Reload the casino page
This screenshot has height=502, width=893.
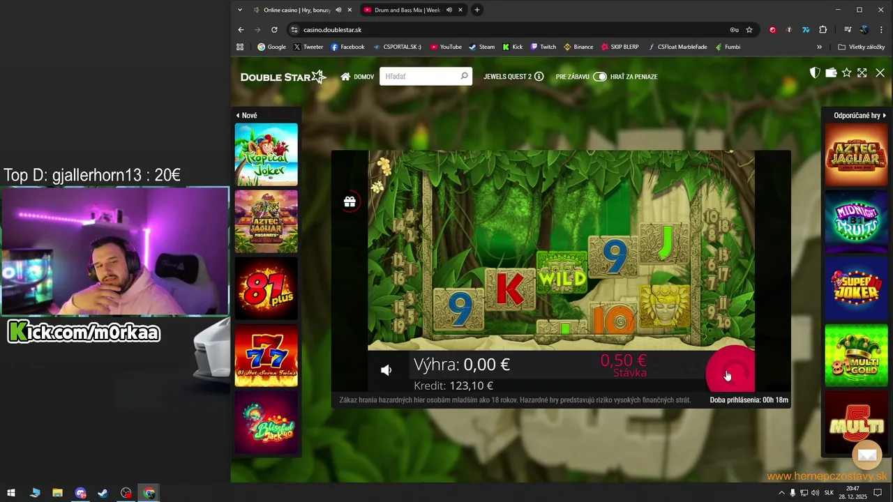point(274,30)
